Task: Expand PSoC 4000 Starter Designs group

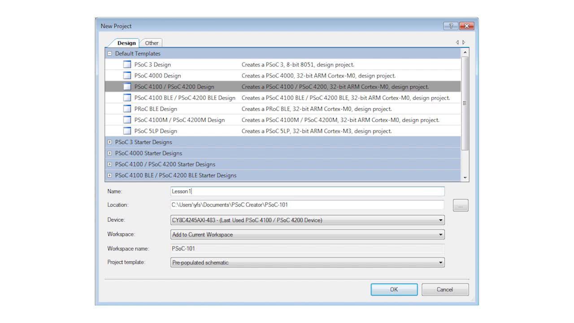Action: tap(109, 153)
